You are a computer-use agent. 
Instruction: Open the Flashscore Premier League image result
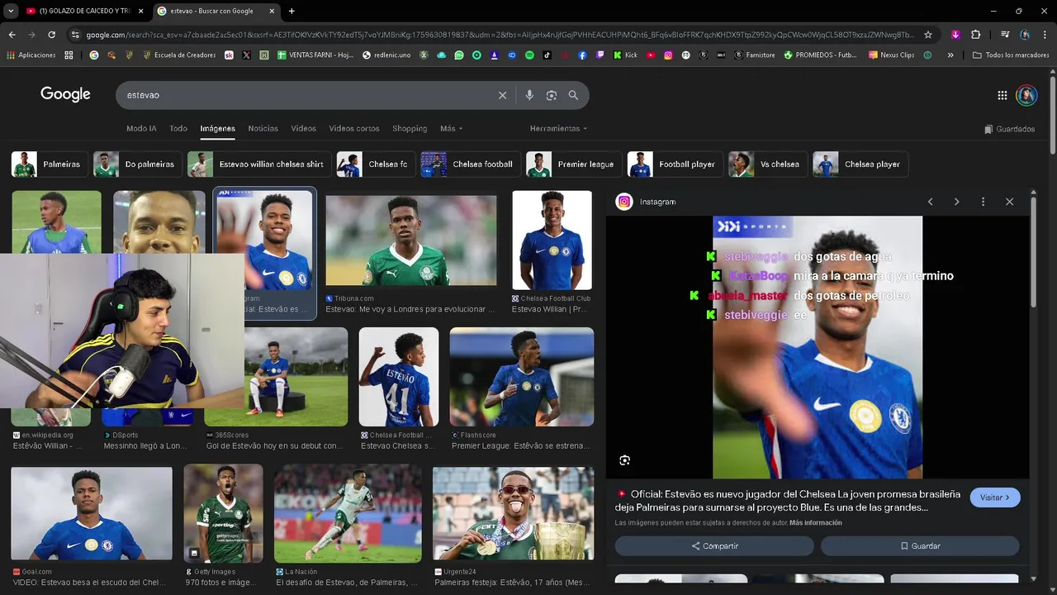click(x=521, y=377)
